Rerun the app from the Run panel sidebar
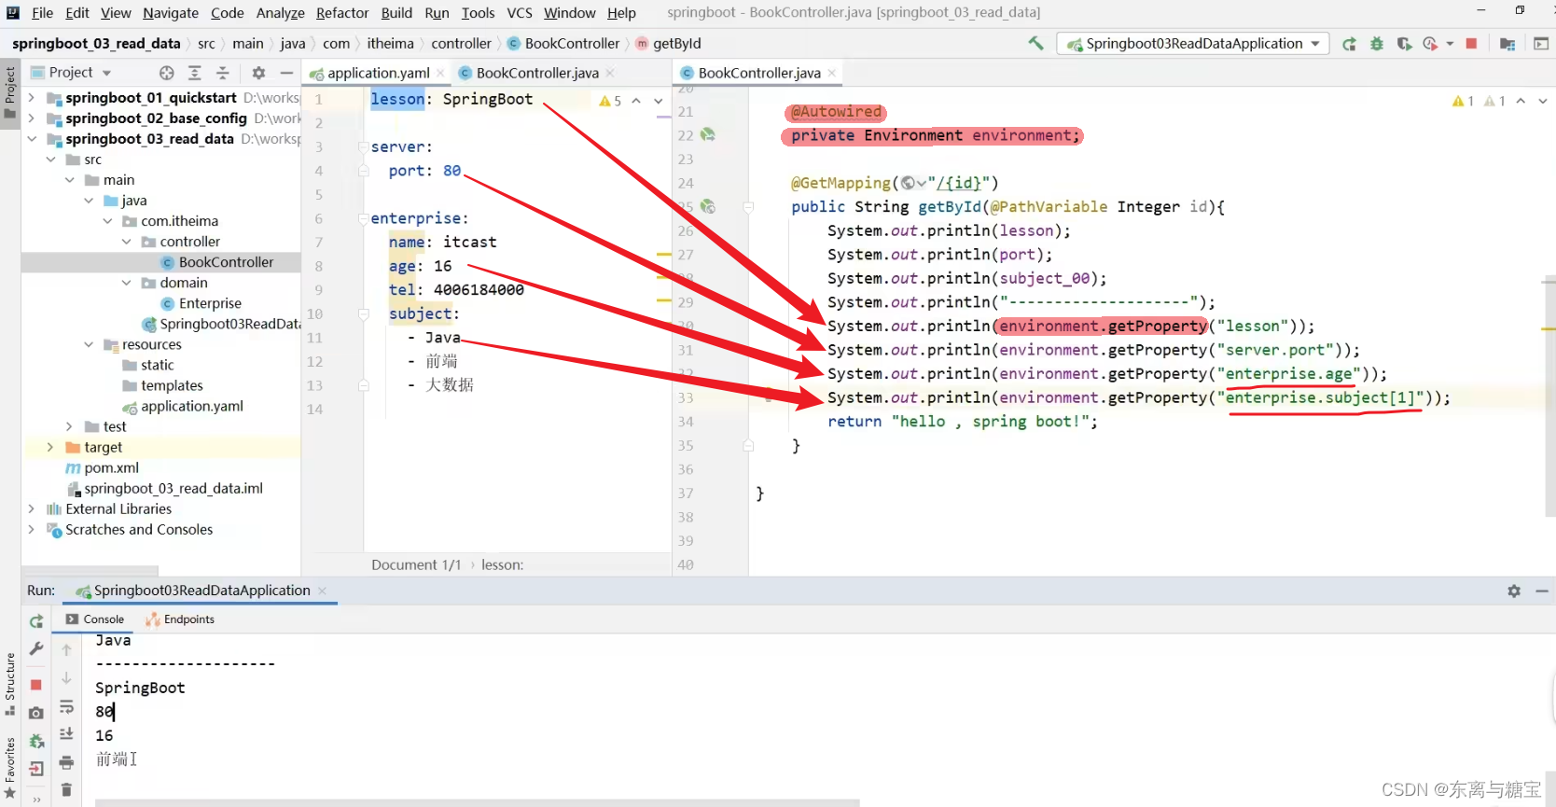Image resolution: width=1556 pixels, height=807 pixels. pos(36,621)
